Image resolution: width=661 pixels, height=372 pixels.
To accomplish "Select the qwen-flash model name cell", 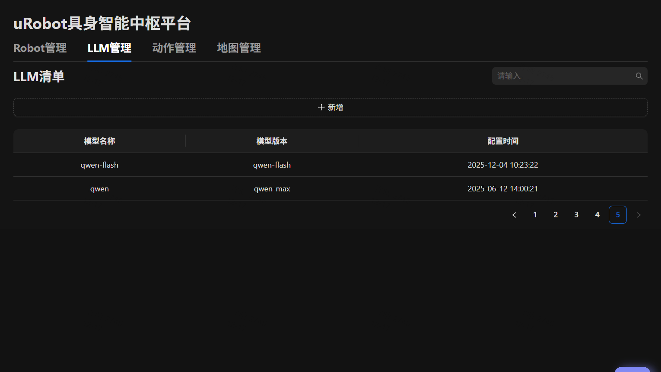I will pos(99,165).
